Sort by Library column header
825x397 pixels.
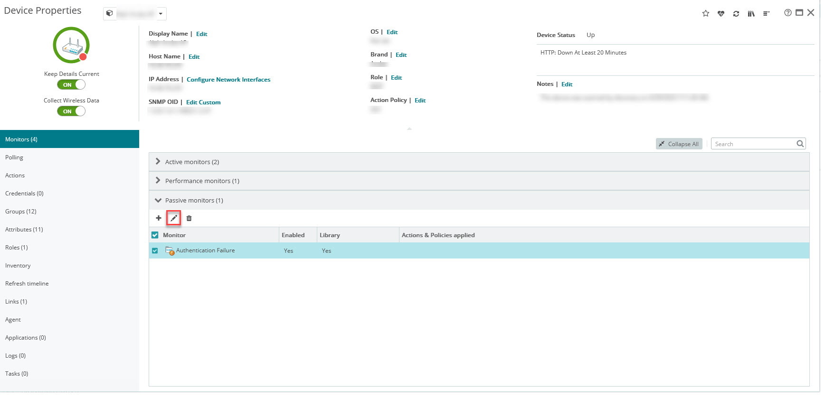(x=330, y=235)
